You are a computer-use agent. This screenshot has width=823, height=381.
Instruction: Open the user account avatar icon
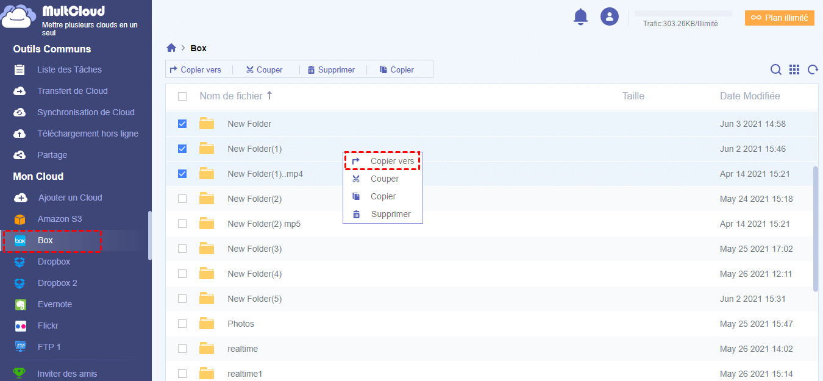(610, 16)
